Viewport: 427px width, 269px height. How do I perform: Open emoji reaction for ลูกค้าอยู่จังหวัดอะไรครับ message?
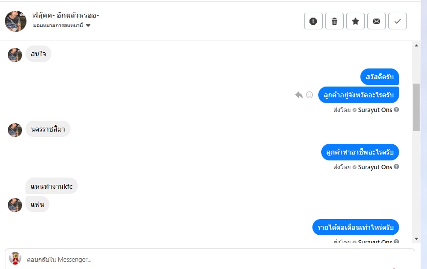309,95
